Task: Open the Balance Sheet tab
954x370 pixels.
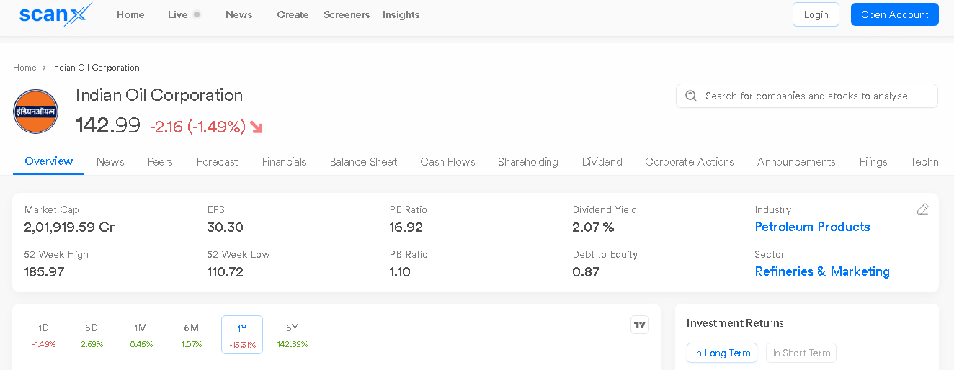Action: (x=363, y=162)
